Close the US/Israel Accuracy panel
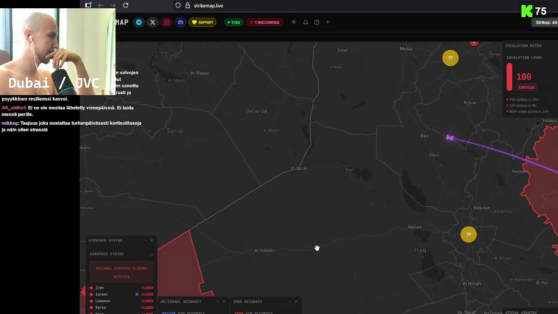The width and height of the screenshot is (558, 314). click(224, 301)
